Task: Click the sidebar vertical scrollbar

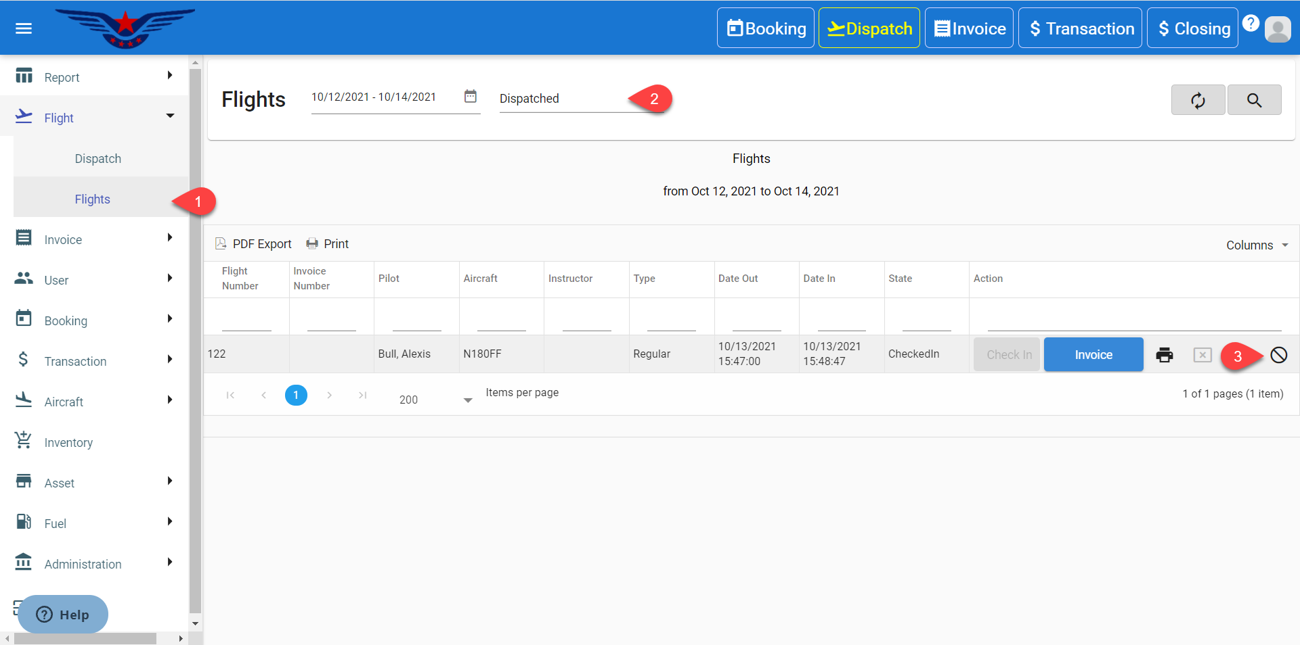Action: click(196, 338)
